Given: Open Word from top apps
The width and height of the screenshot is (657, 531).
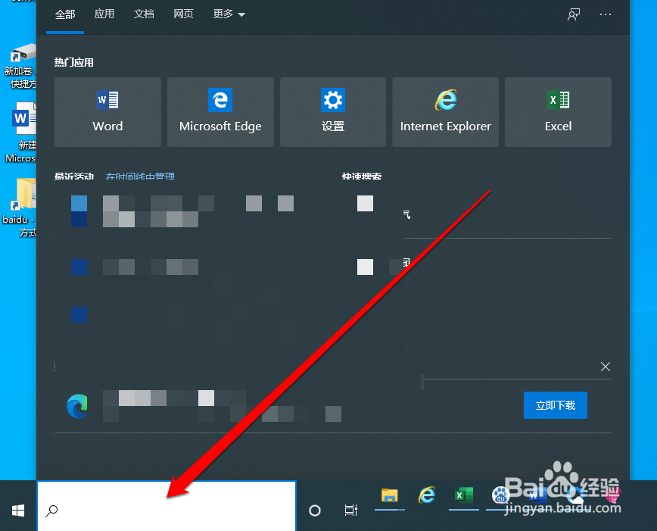Looking at the screenshot, I should [x=107, y=112].
